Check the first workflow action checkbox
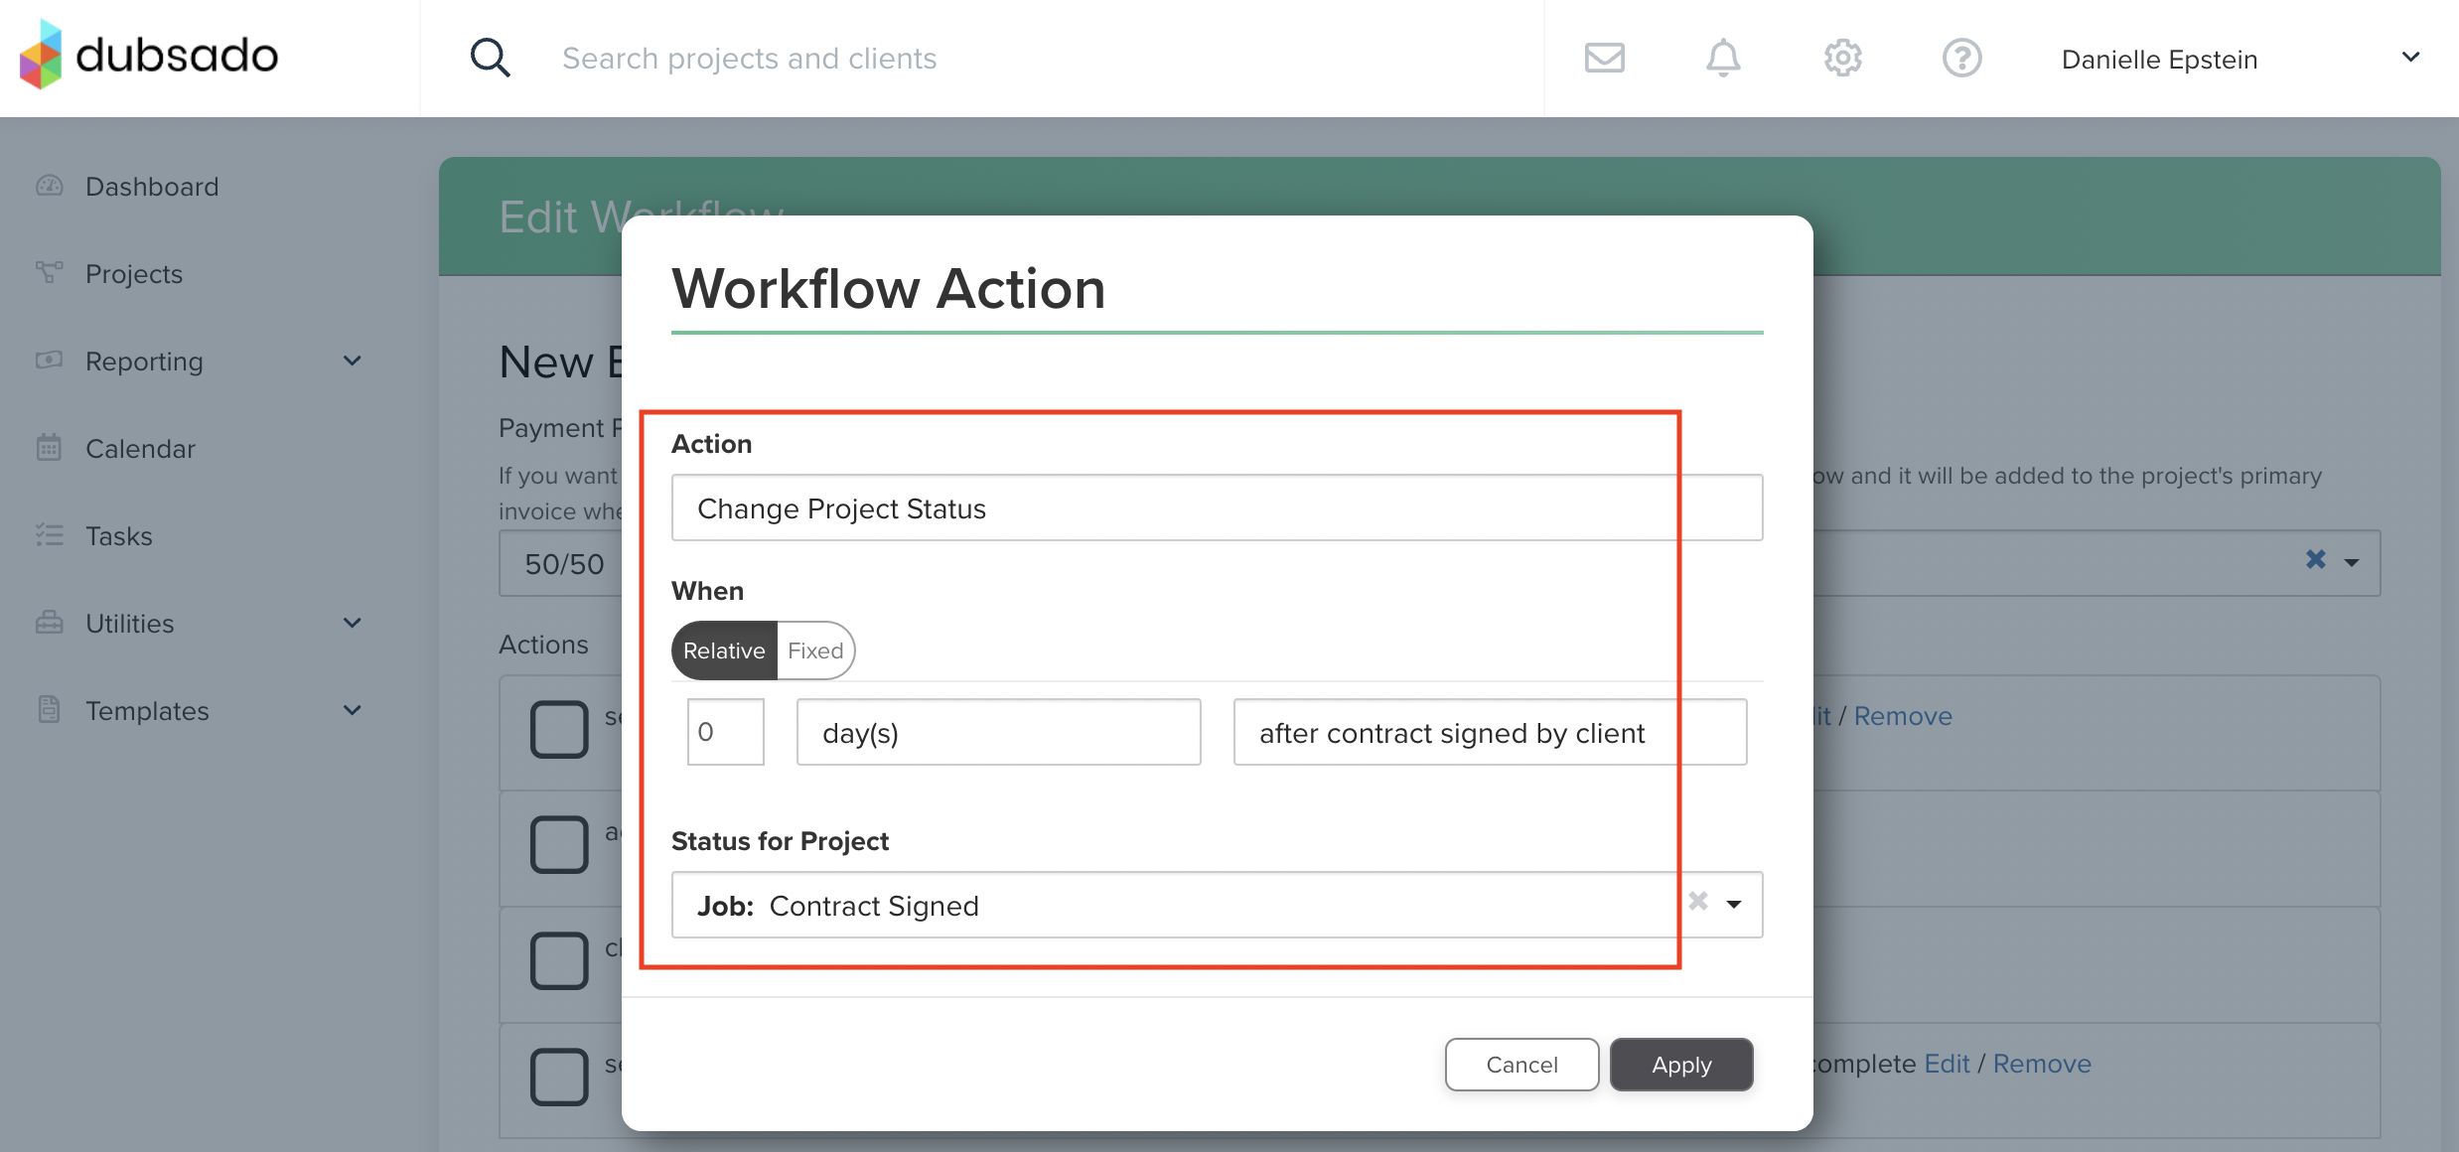Image resolution: width=2459 pixels, height=1152 pixels. click(x=559, y=729)
